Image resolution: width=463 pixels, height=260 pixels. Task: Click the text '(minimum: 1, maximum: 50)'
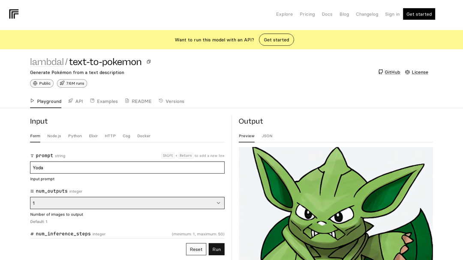198,234
